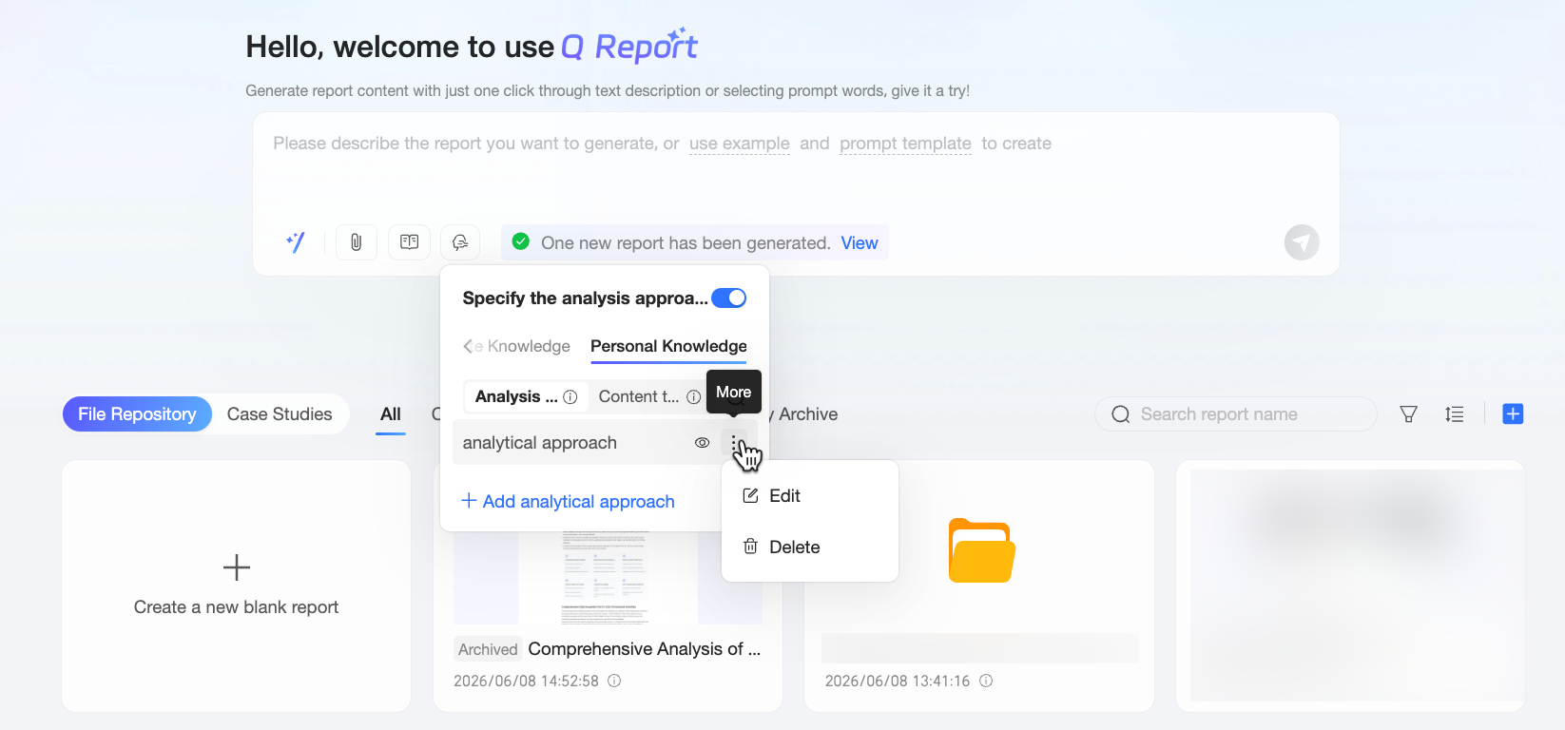
Task: Switch to Personal Knowledge tab
Action: tap(668, 346)
